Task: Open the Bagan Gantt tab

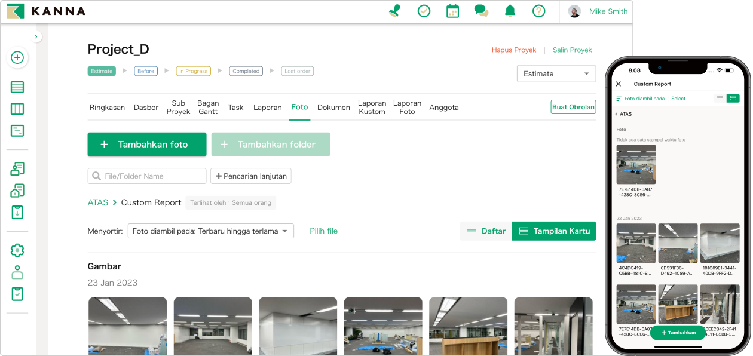Action: click(208, 108)
